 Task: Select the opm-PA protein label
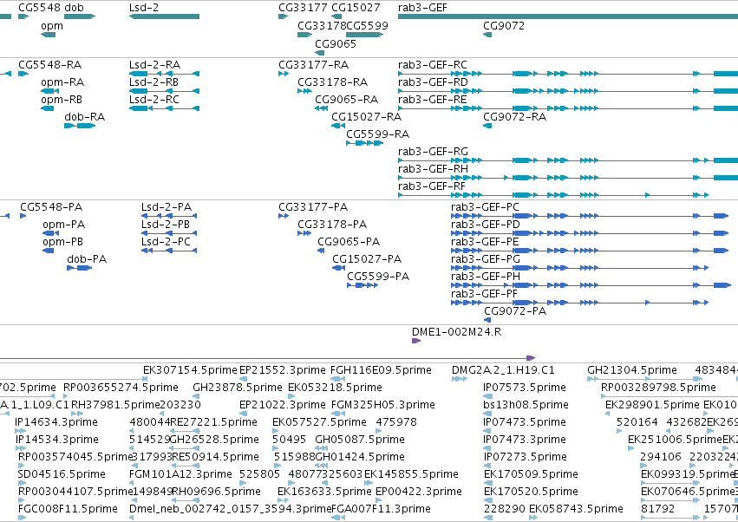pos(64,225)
